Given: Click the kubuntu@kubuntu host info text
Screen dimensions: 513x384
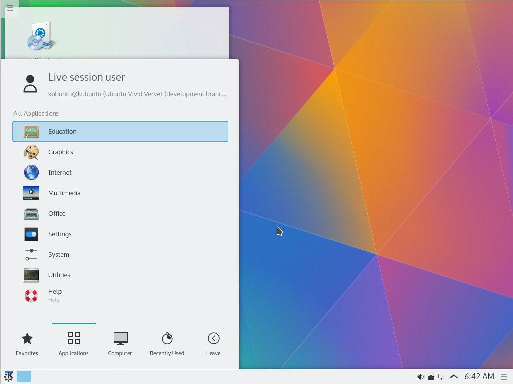Looking at the screenshot, I should click(x=137, y=94).
